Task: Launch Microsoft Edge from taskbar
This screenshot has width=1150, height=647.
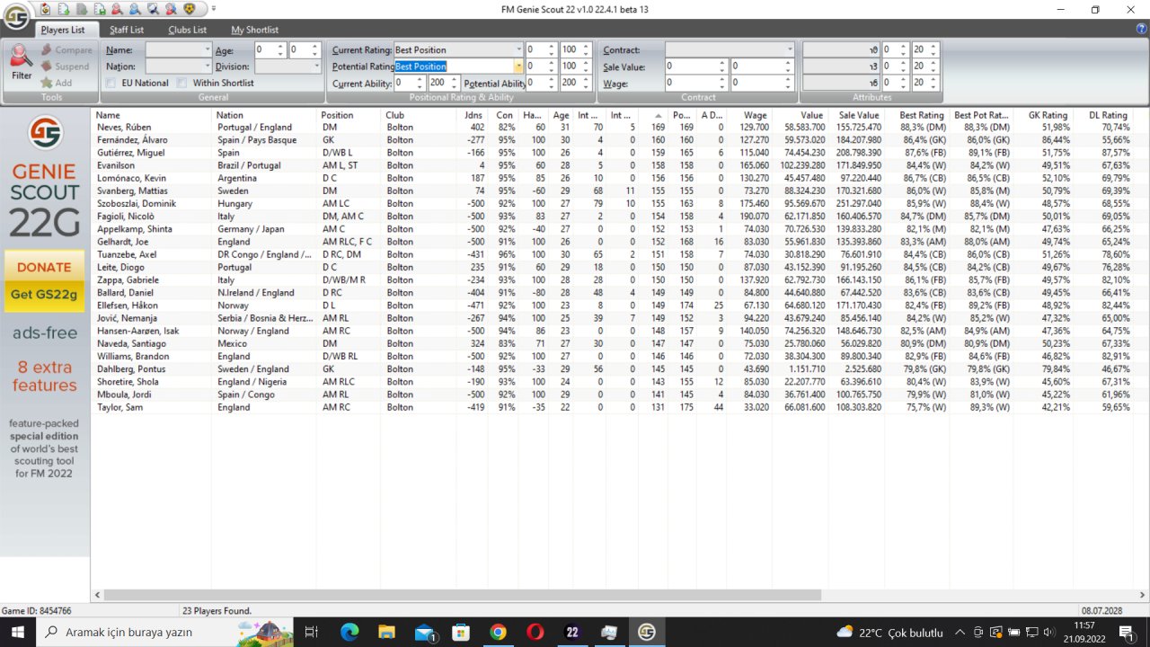Action: 349,633
